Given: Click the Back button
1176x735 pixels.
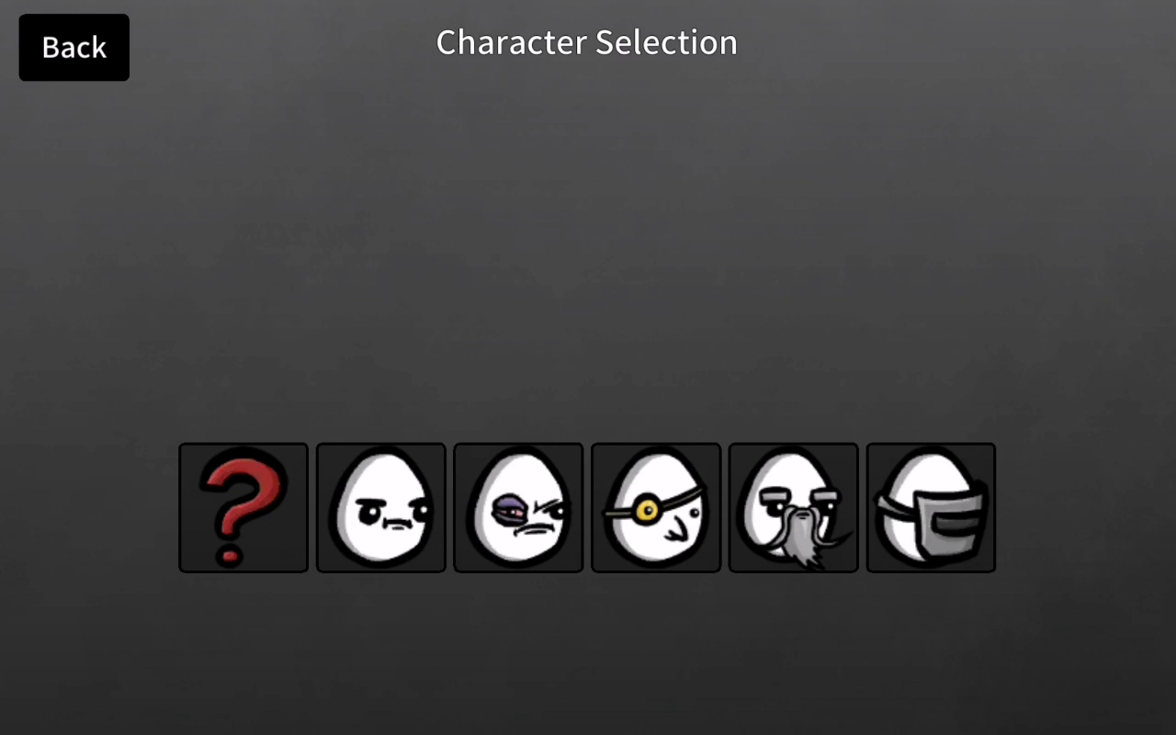Looking at the screenshot, I should 74,47.
